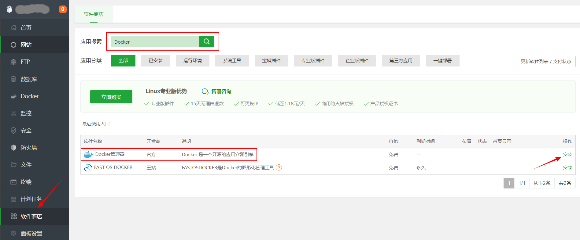Screen dimensions: 580x240
Task: Click the globe icon beside 网站
Action: click(13, 45)
